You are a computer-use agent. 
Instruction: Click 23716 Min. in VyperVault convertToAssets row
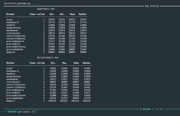coord(52,36)
